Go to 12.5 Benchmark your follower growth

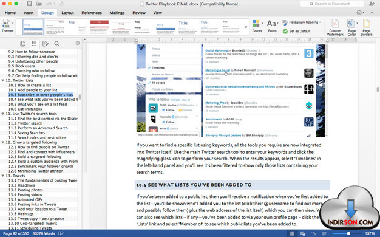tap(41, 166)
